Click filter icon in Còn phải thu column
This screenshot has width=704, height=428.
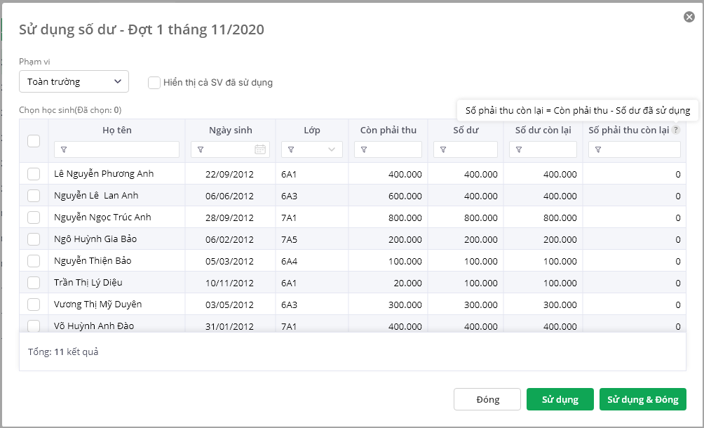point(364,149)
